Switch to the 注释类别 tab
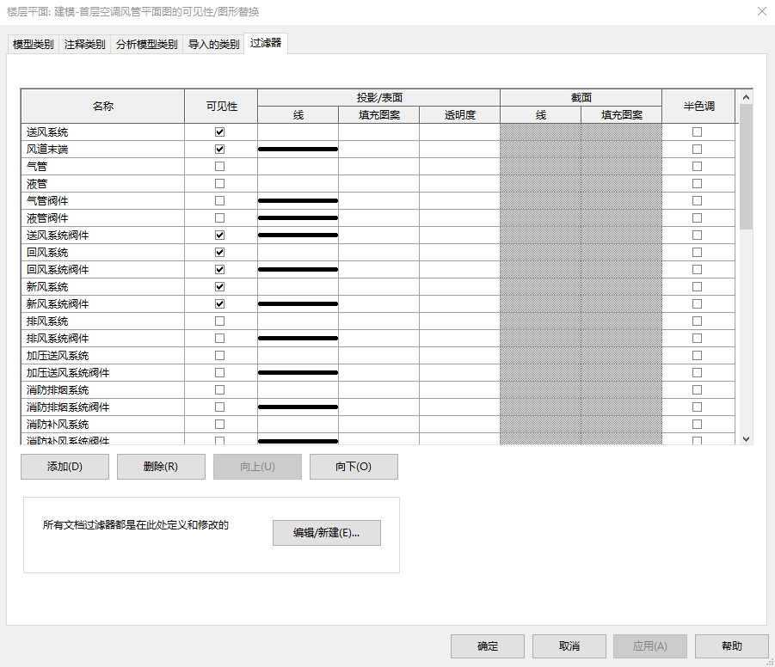 pos(84,45)
